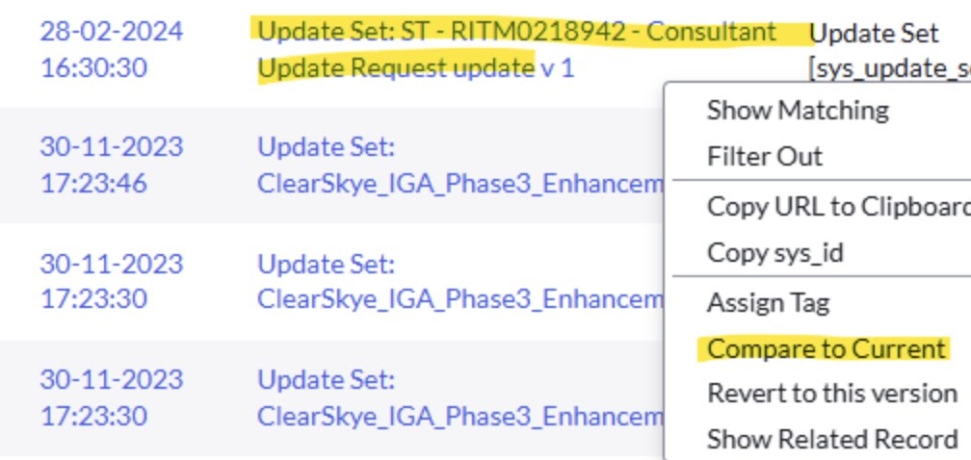The image size is (971, 460).
Task: Open the ClearSkye link in the first 17:23:30 row
Action: point(460,299)
